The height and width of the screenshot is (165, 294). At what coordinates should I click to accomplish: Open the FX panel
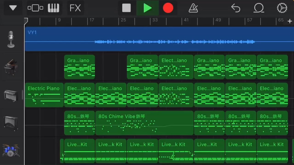pyautogui.click(x=75, y=8)
